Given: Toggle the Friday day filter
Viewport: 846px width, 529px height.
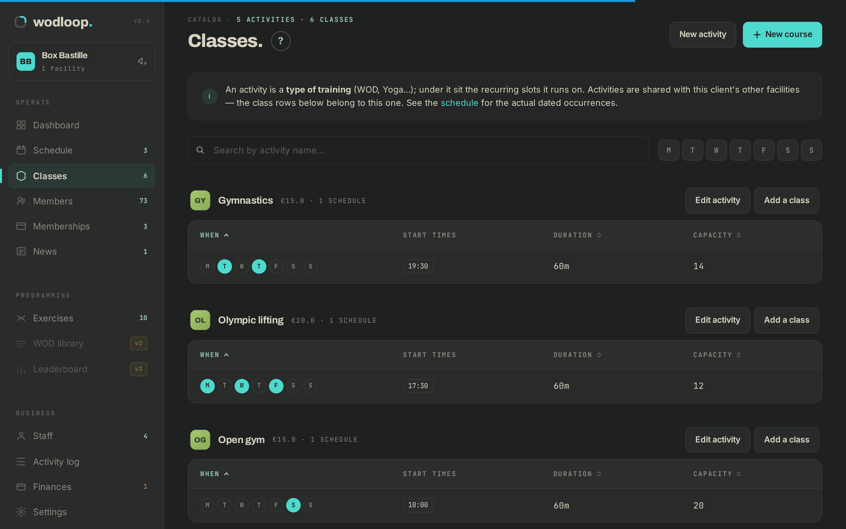Looking at the screenshot, I should (764, 150).
